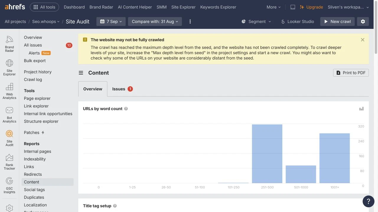Open Sliven's workspace account dropdown
This screenshot has width=378, height=212.
pyautogui.click(x=348, y=7)
